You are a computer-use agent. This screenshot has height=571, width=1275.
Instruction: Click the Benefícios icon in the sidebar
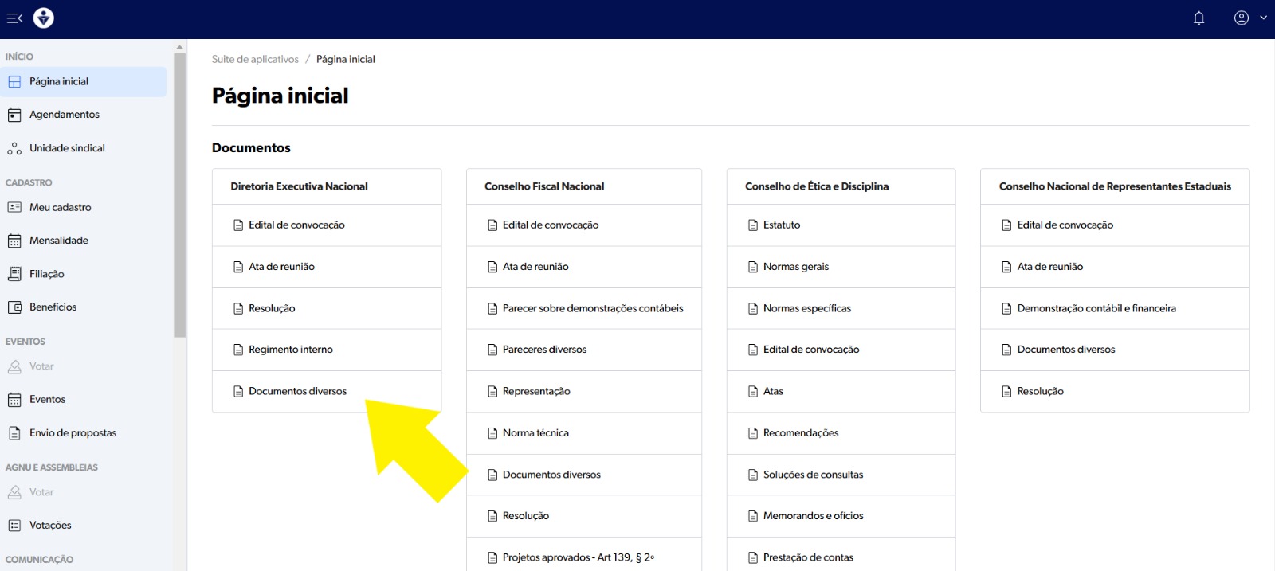click(x=14, y=307)
